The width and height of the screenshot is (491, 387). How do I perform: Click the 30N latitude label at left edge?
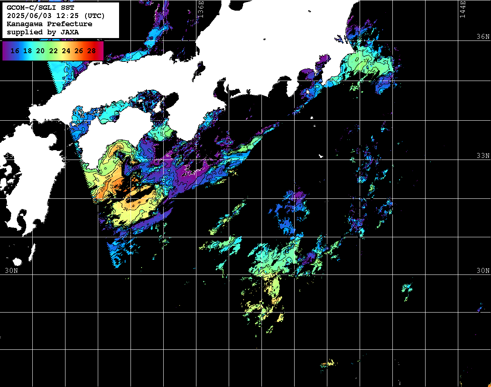[11, 270]
